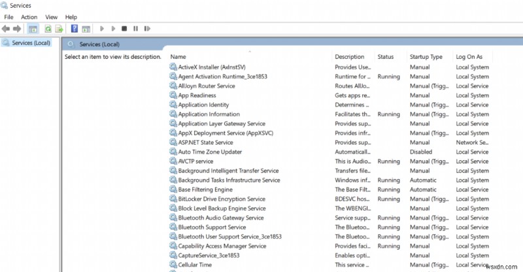Click the gear icon beside AVCTP service
Screen dimensions: 523x272
(x=173, y=161)
